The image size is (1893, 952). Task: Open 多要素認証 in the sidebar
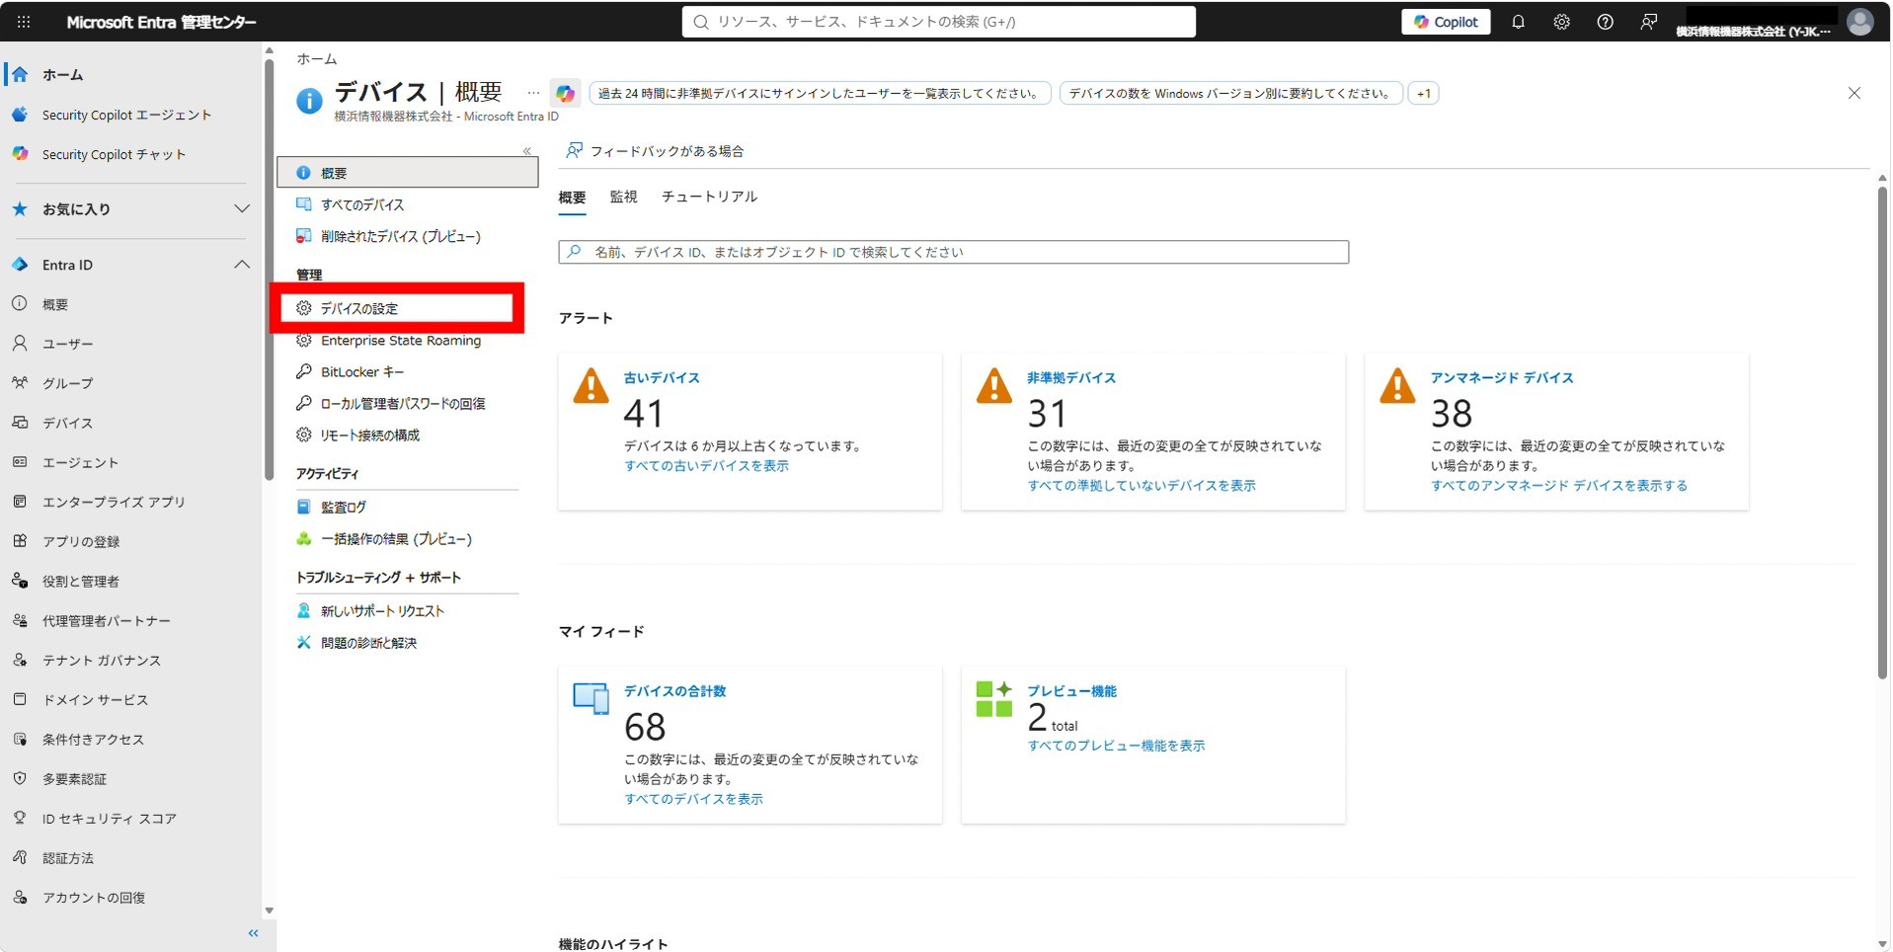pos(74,778)
